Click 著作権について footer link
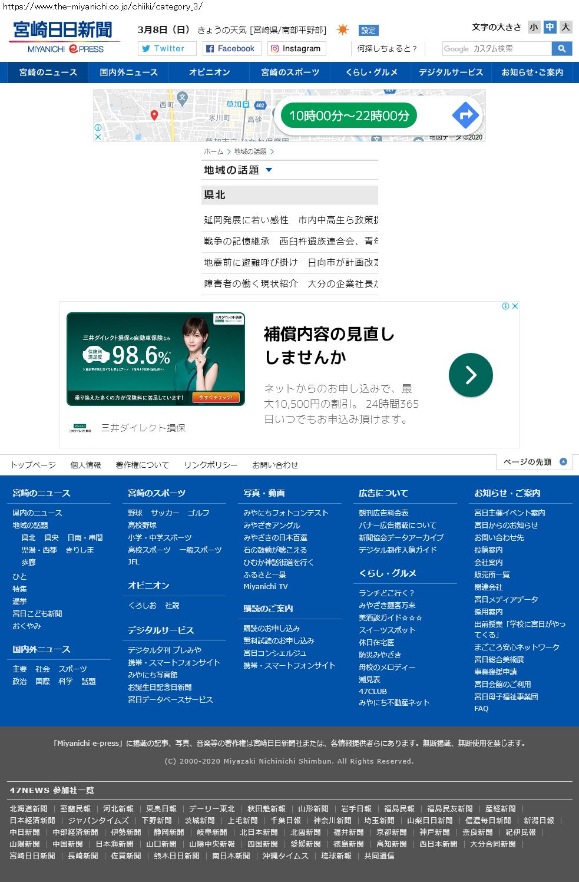Image resolution: width=579 pixels, height=882 pixels. click(143, 465)
